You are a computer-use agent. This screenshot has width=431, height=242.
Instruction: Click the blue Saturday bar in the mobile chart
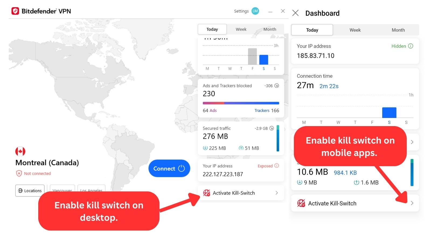(x=389, y=112)
